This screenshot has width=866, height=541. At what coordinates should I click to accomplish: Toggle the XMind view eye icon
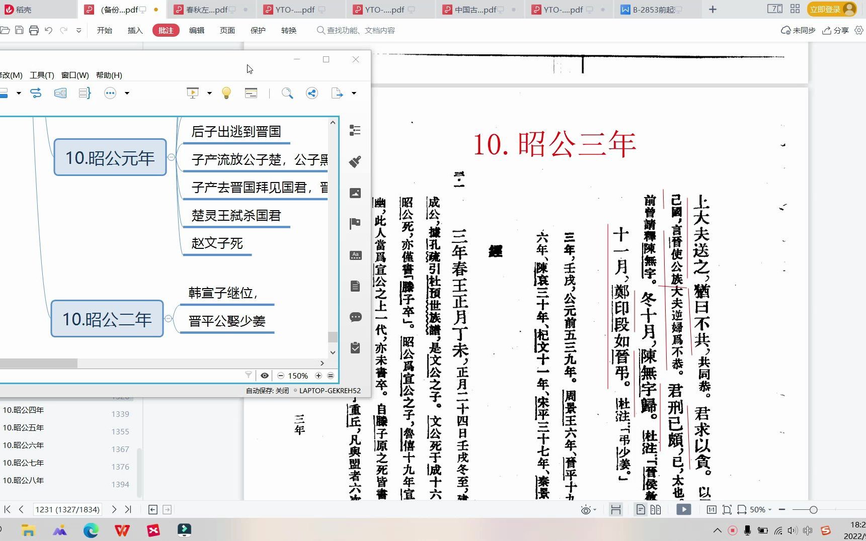click(264, 375)
